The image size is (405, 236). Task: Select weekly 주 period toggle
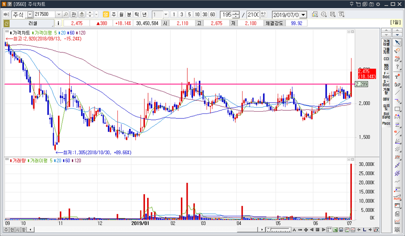[114, 14]
